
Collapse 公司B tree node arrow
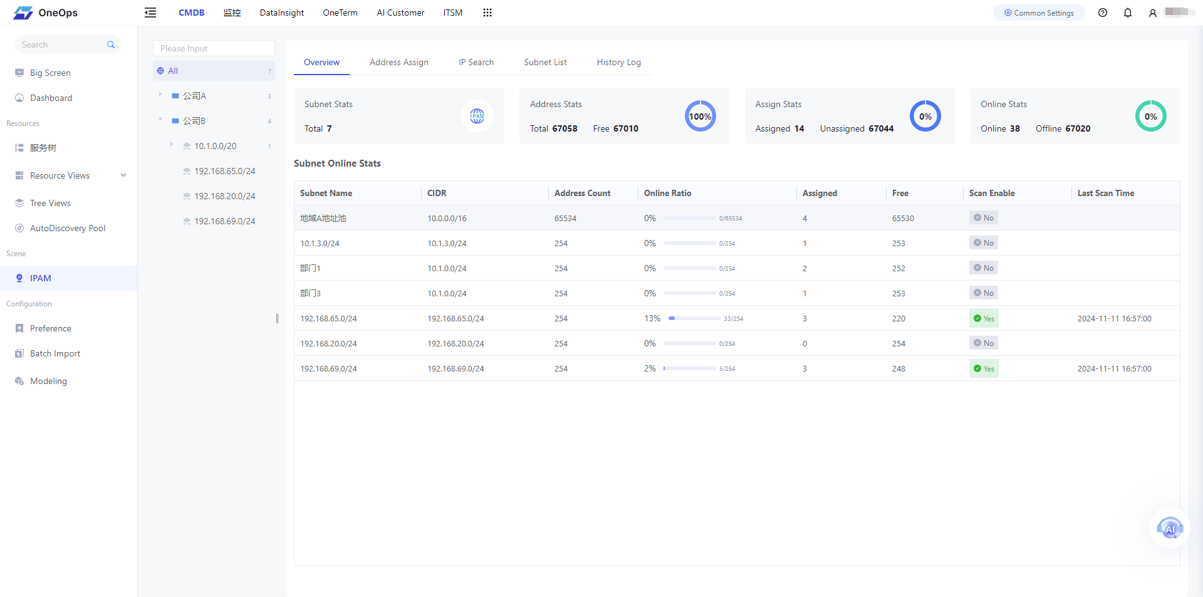tap(160, 119)
